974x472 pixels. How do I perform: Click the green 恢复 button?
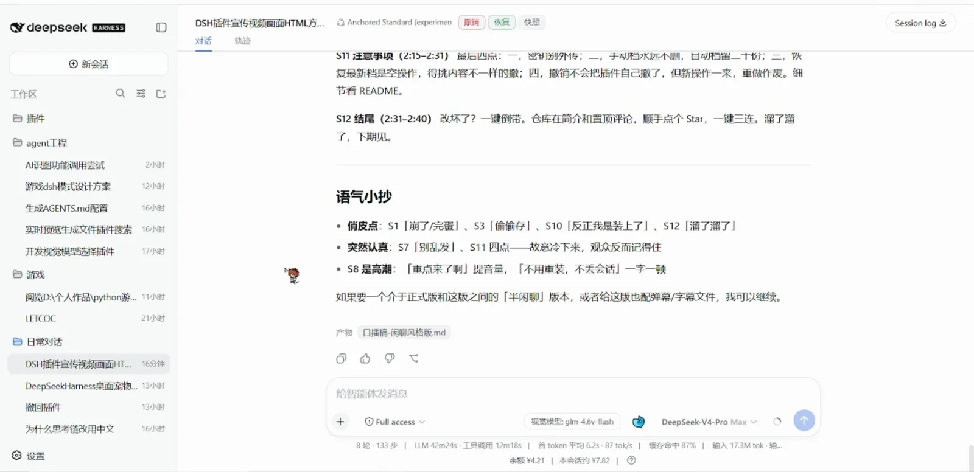502,22
